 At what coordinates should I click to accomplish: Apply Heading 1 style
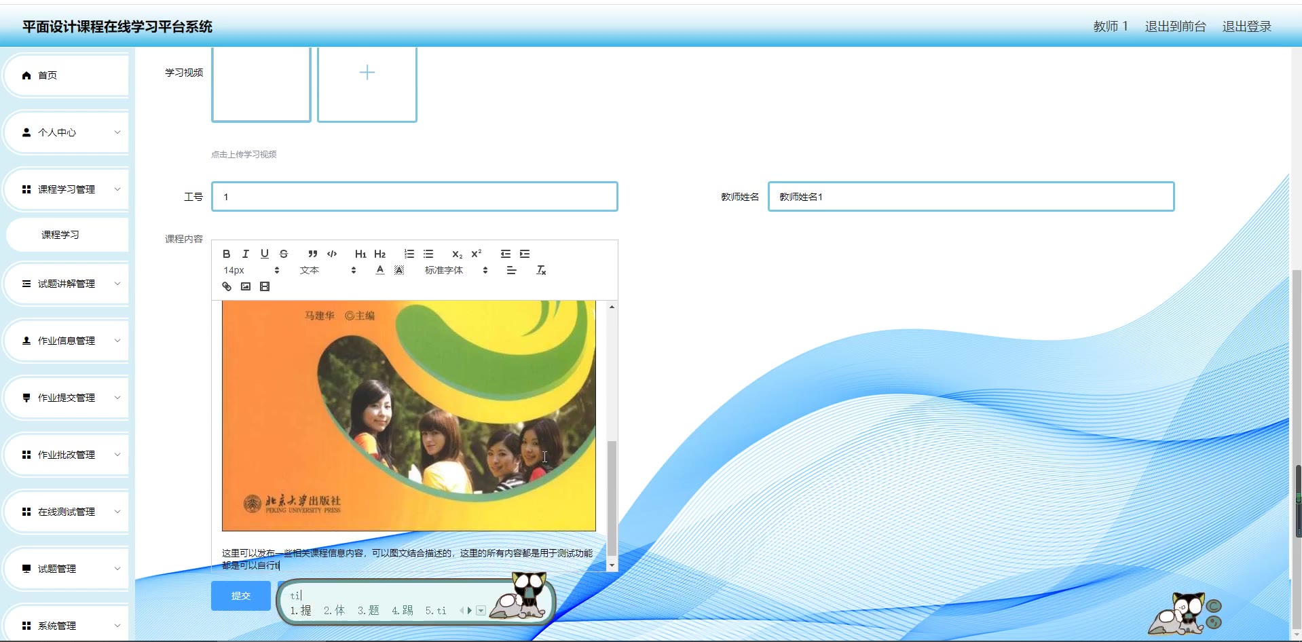[360, 254]
